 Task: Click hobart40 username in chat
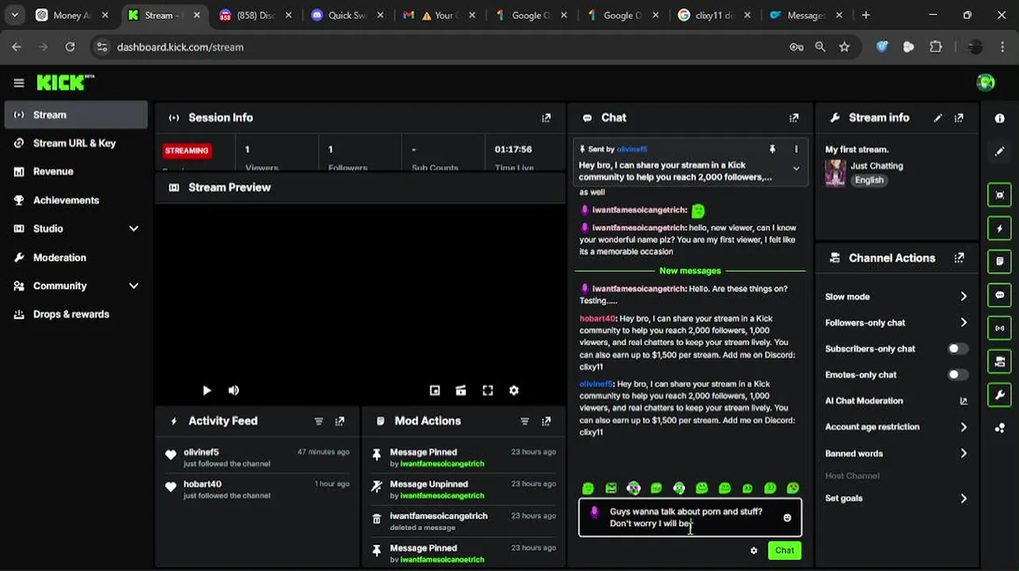(598, 319)
